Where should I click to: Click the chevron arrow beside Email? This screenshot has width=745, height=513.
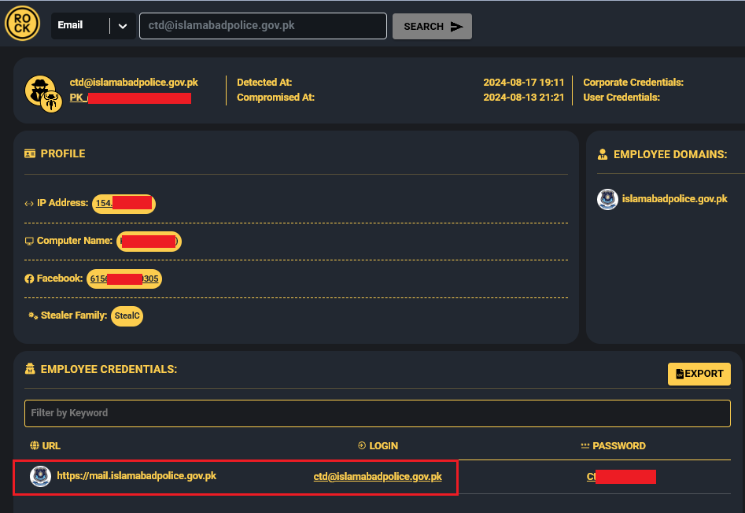pyautogui.click(x=122, y=26)
